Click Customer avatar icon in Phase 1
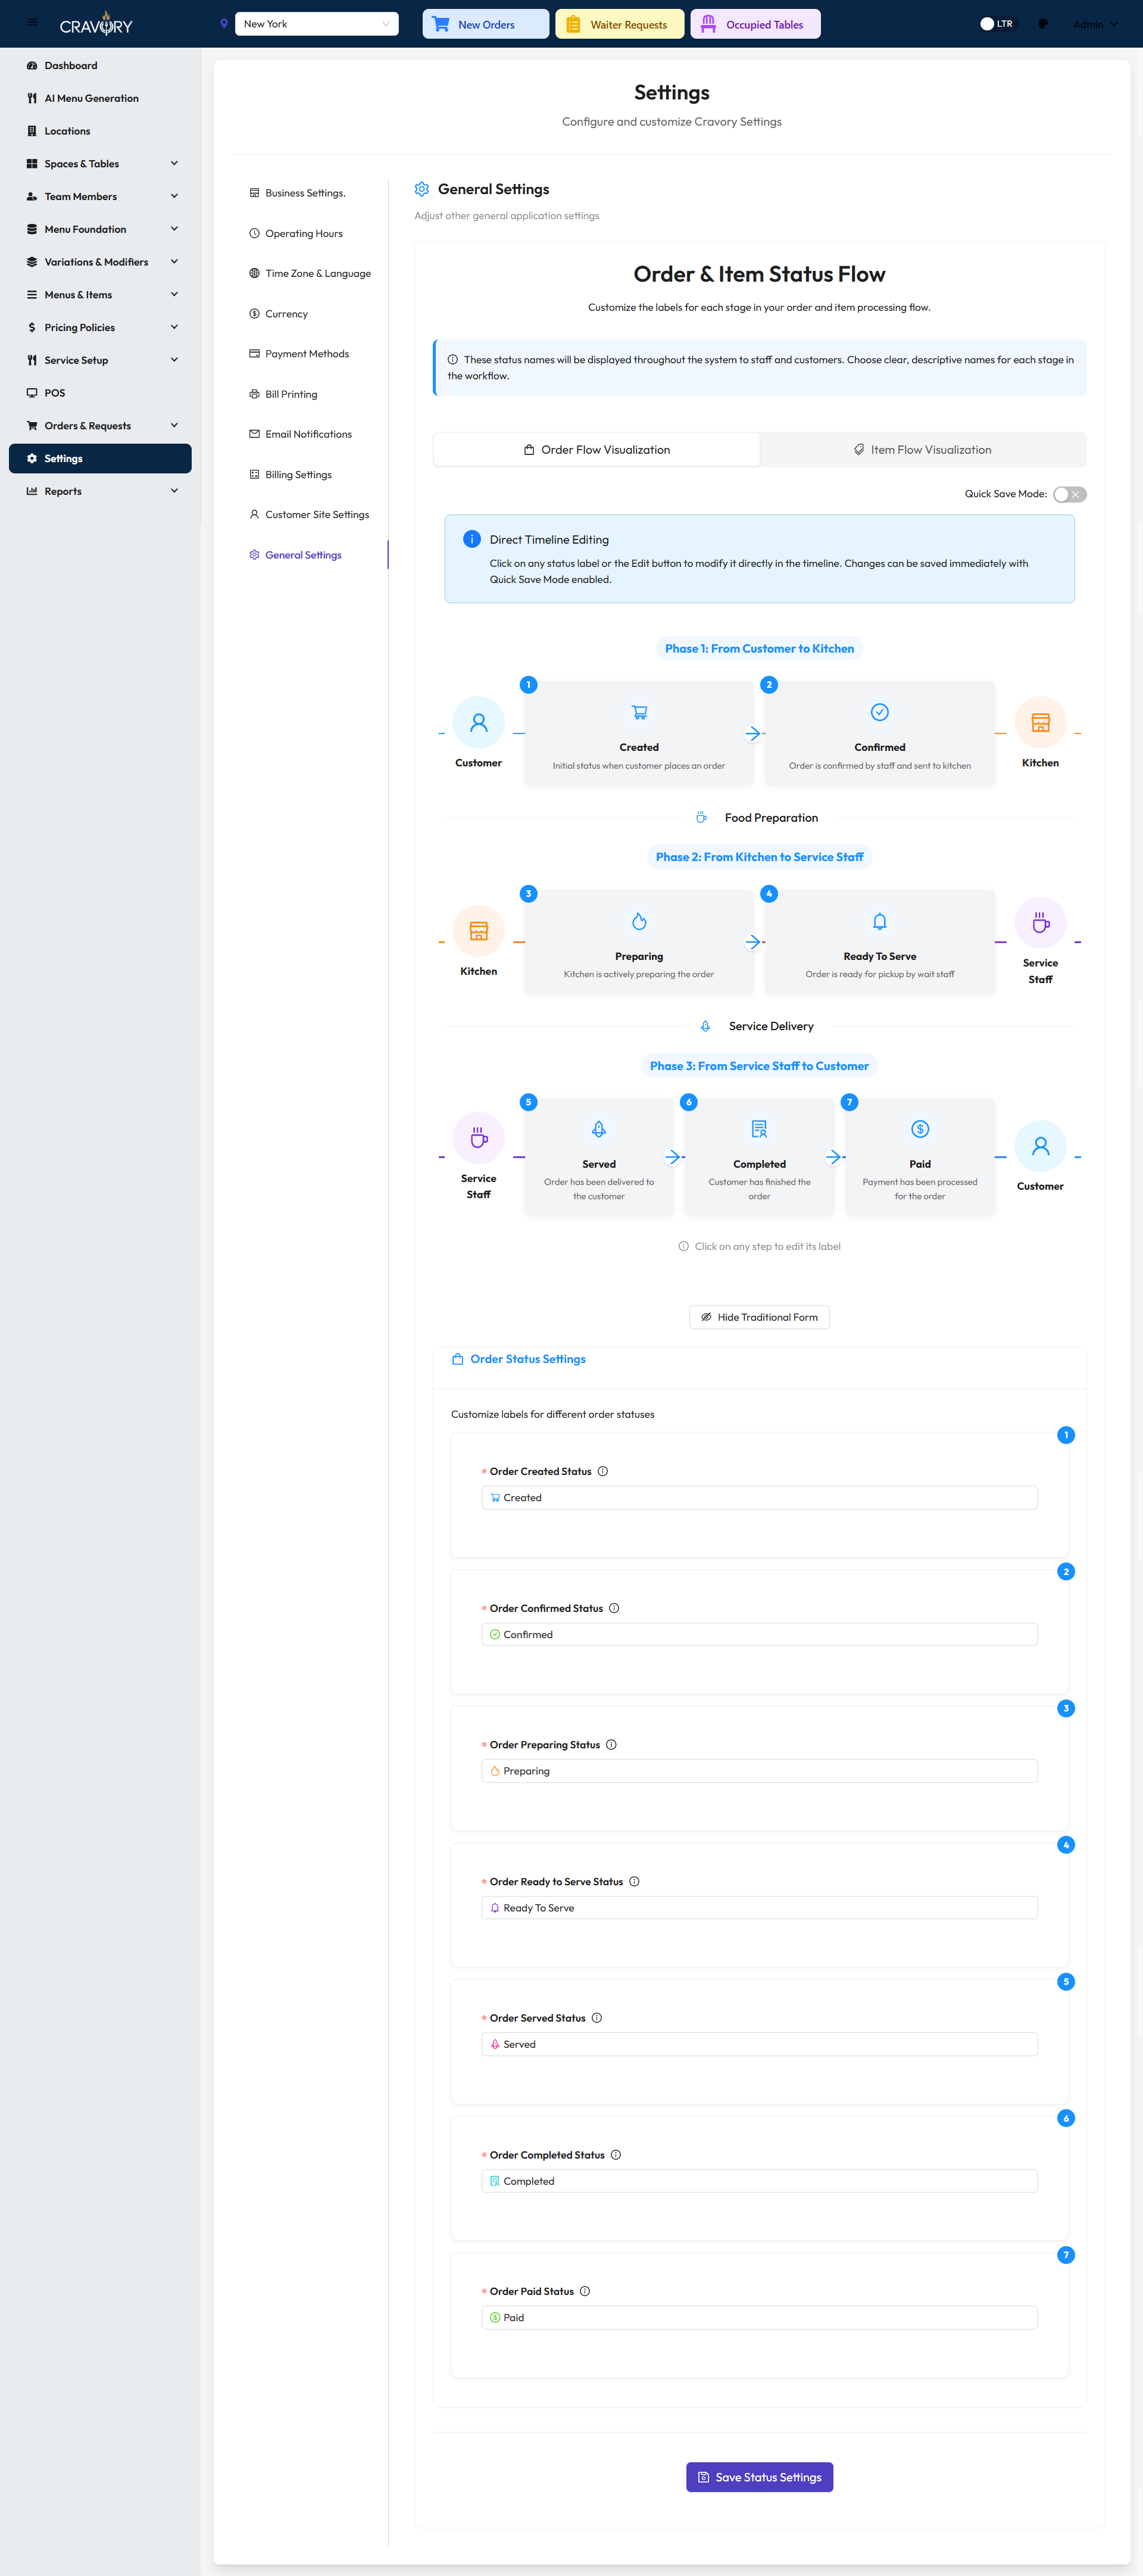Viewport: 1143px width, 2576px height. pyautogui.click(x=479, y=722)
